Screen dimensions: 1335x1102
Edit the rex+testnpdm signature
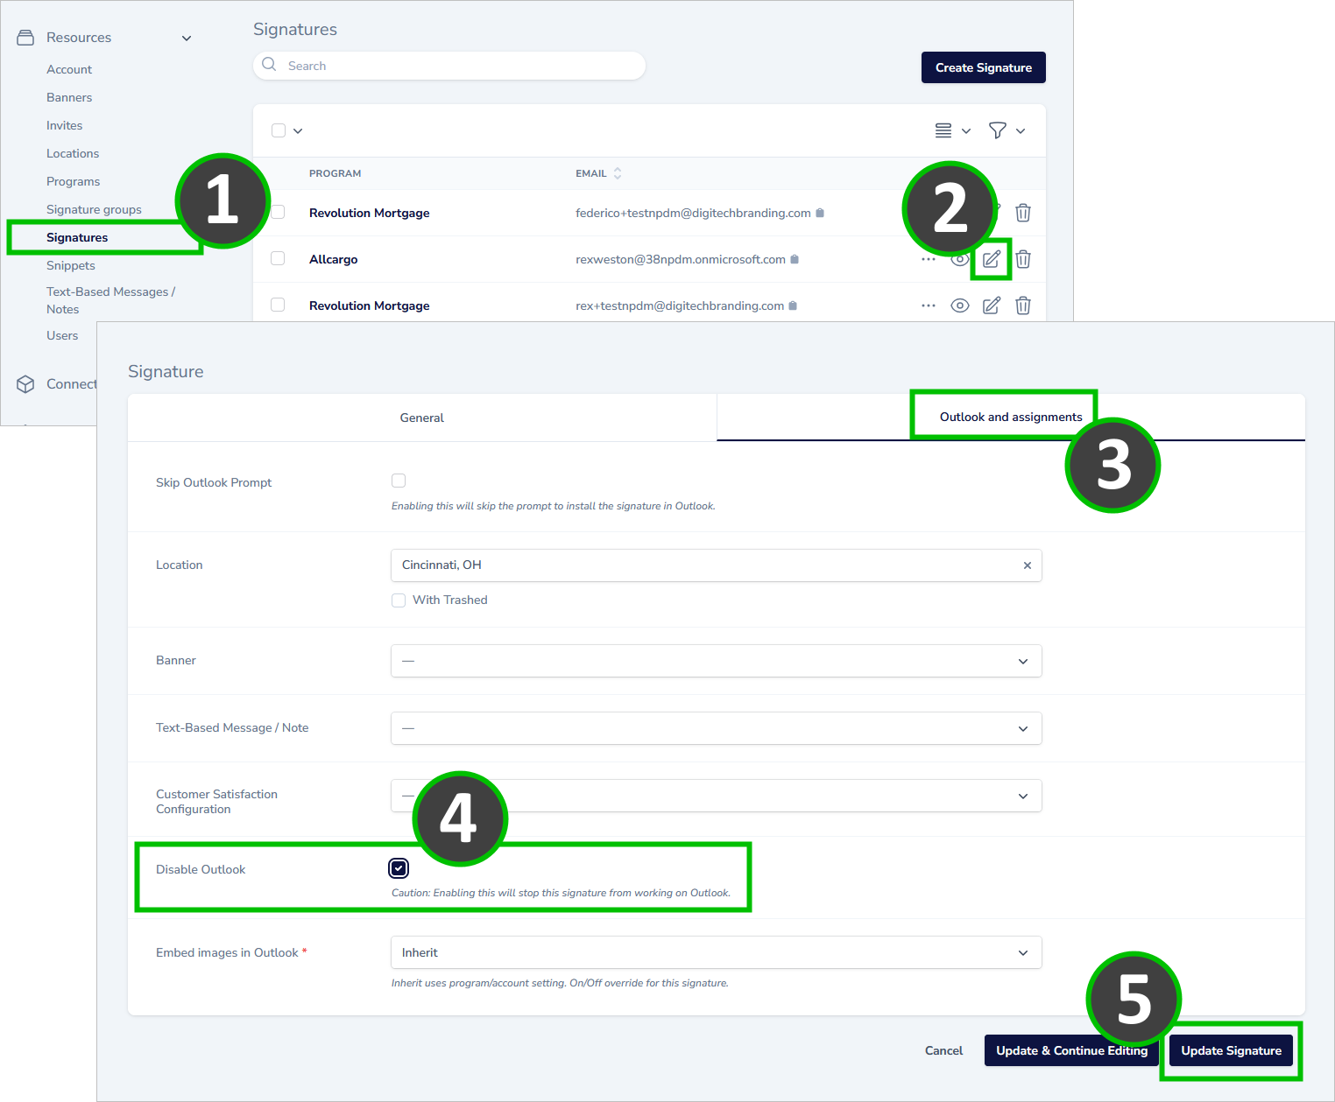tap(991, 305)
